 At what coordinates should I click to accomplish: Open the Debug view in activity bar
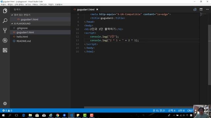(x=5, y=40)
